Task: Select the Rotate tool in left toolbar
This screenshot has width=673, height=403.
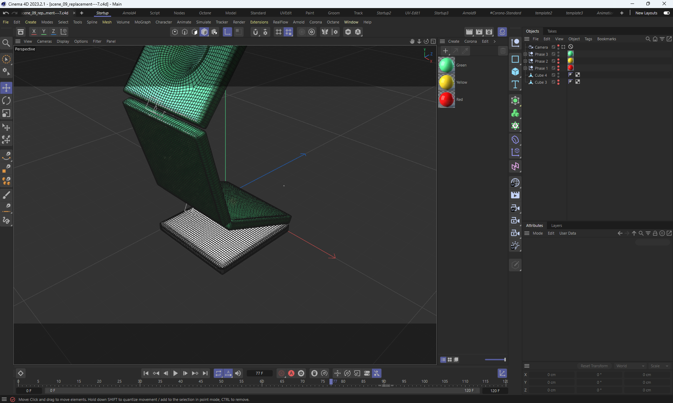Action: point(6,101)
